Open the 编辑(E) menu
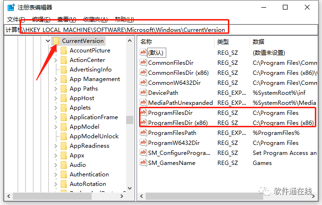Viewport: 322px width, 205px height. coord(41,20)
